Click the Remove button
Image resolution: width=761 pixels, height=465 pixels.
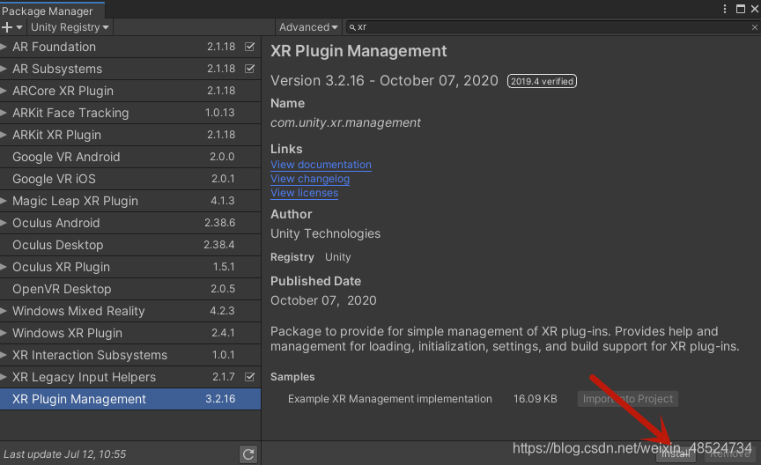tap(730, 454)
